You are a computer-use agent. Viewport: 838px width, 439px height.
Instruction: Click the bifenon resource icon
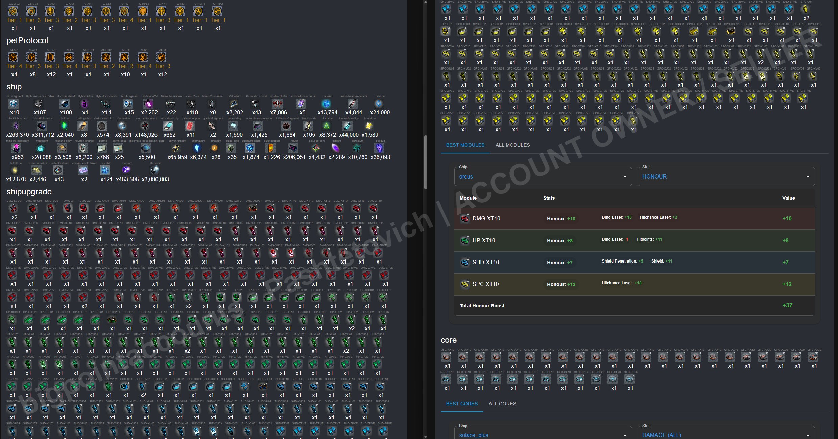[x=379, y=104]
